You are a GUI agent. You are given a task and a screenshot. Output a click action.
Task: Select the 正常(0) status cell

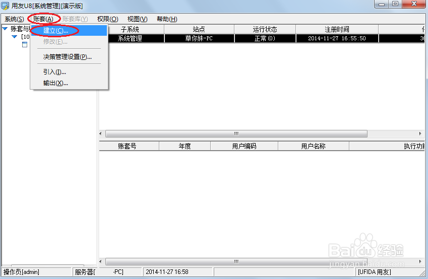[x=265, y=38]
